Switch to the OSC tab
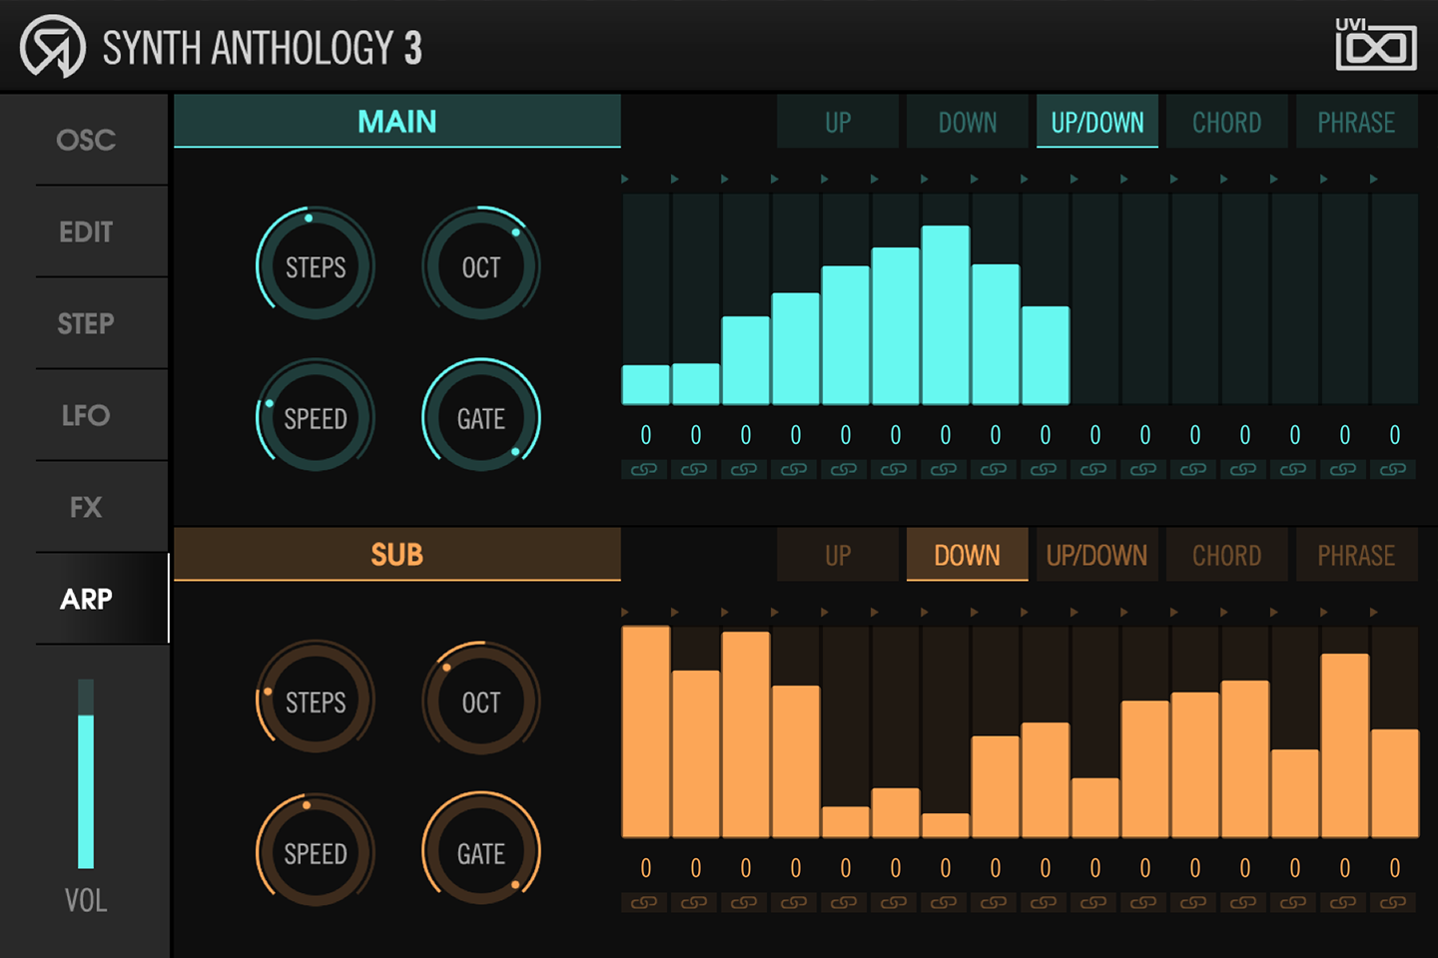 [85, 140]
